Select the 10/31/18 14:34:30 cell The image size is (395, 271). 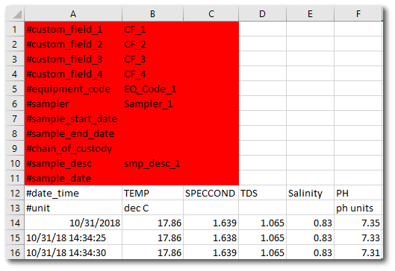pos(73,252)
